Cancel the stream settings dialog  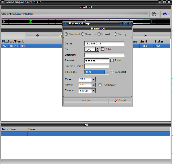(120, 100)
